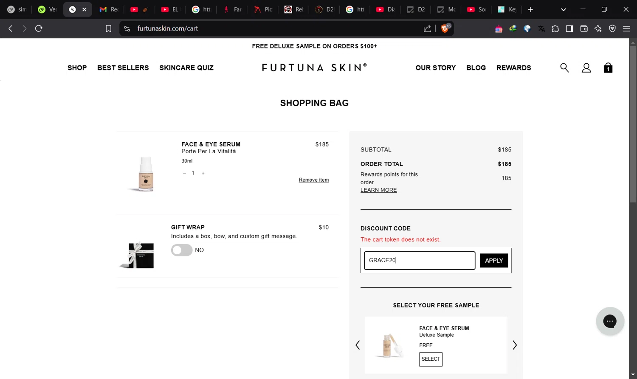
Task: Click the ORDER TOTAL $185 value
Action: point(505,164)
